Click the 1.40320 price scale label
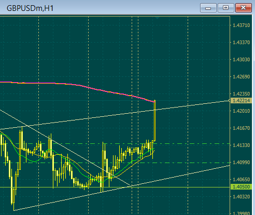This screenshot has height=215, width=255. [241, 197]
